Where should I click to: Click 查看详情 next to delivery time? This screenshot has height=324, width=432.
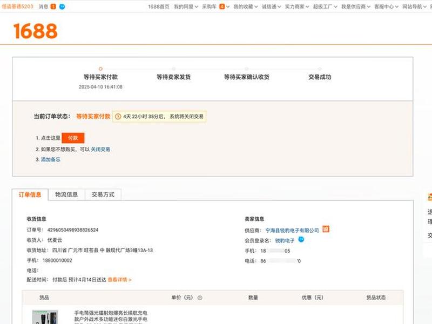coord(119,280)
